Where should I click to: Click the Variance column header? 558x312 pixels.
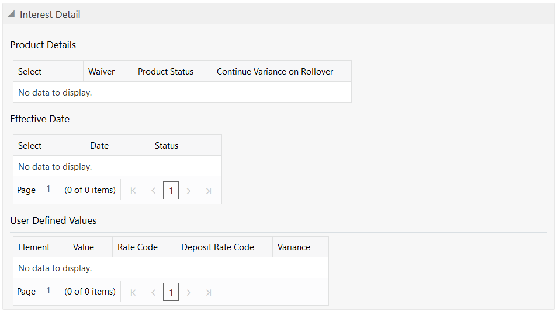[293, 247]
